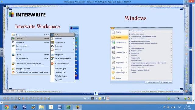The height and width of the screenshot is (110, 195).
Task: Click the volume icon in system tray
Action: pos(175,107)
